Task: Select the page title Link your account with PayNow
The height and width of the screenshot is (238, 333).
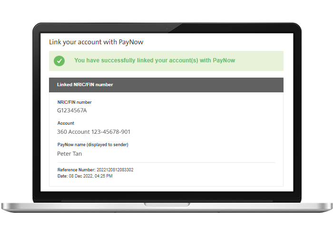Action: point(96,42)
